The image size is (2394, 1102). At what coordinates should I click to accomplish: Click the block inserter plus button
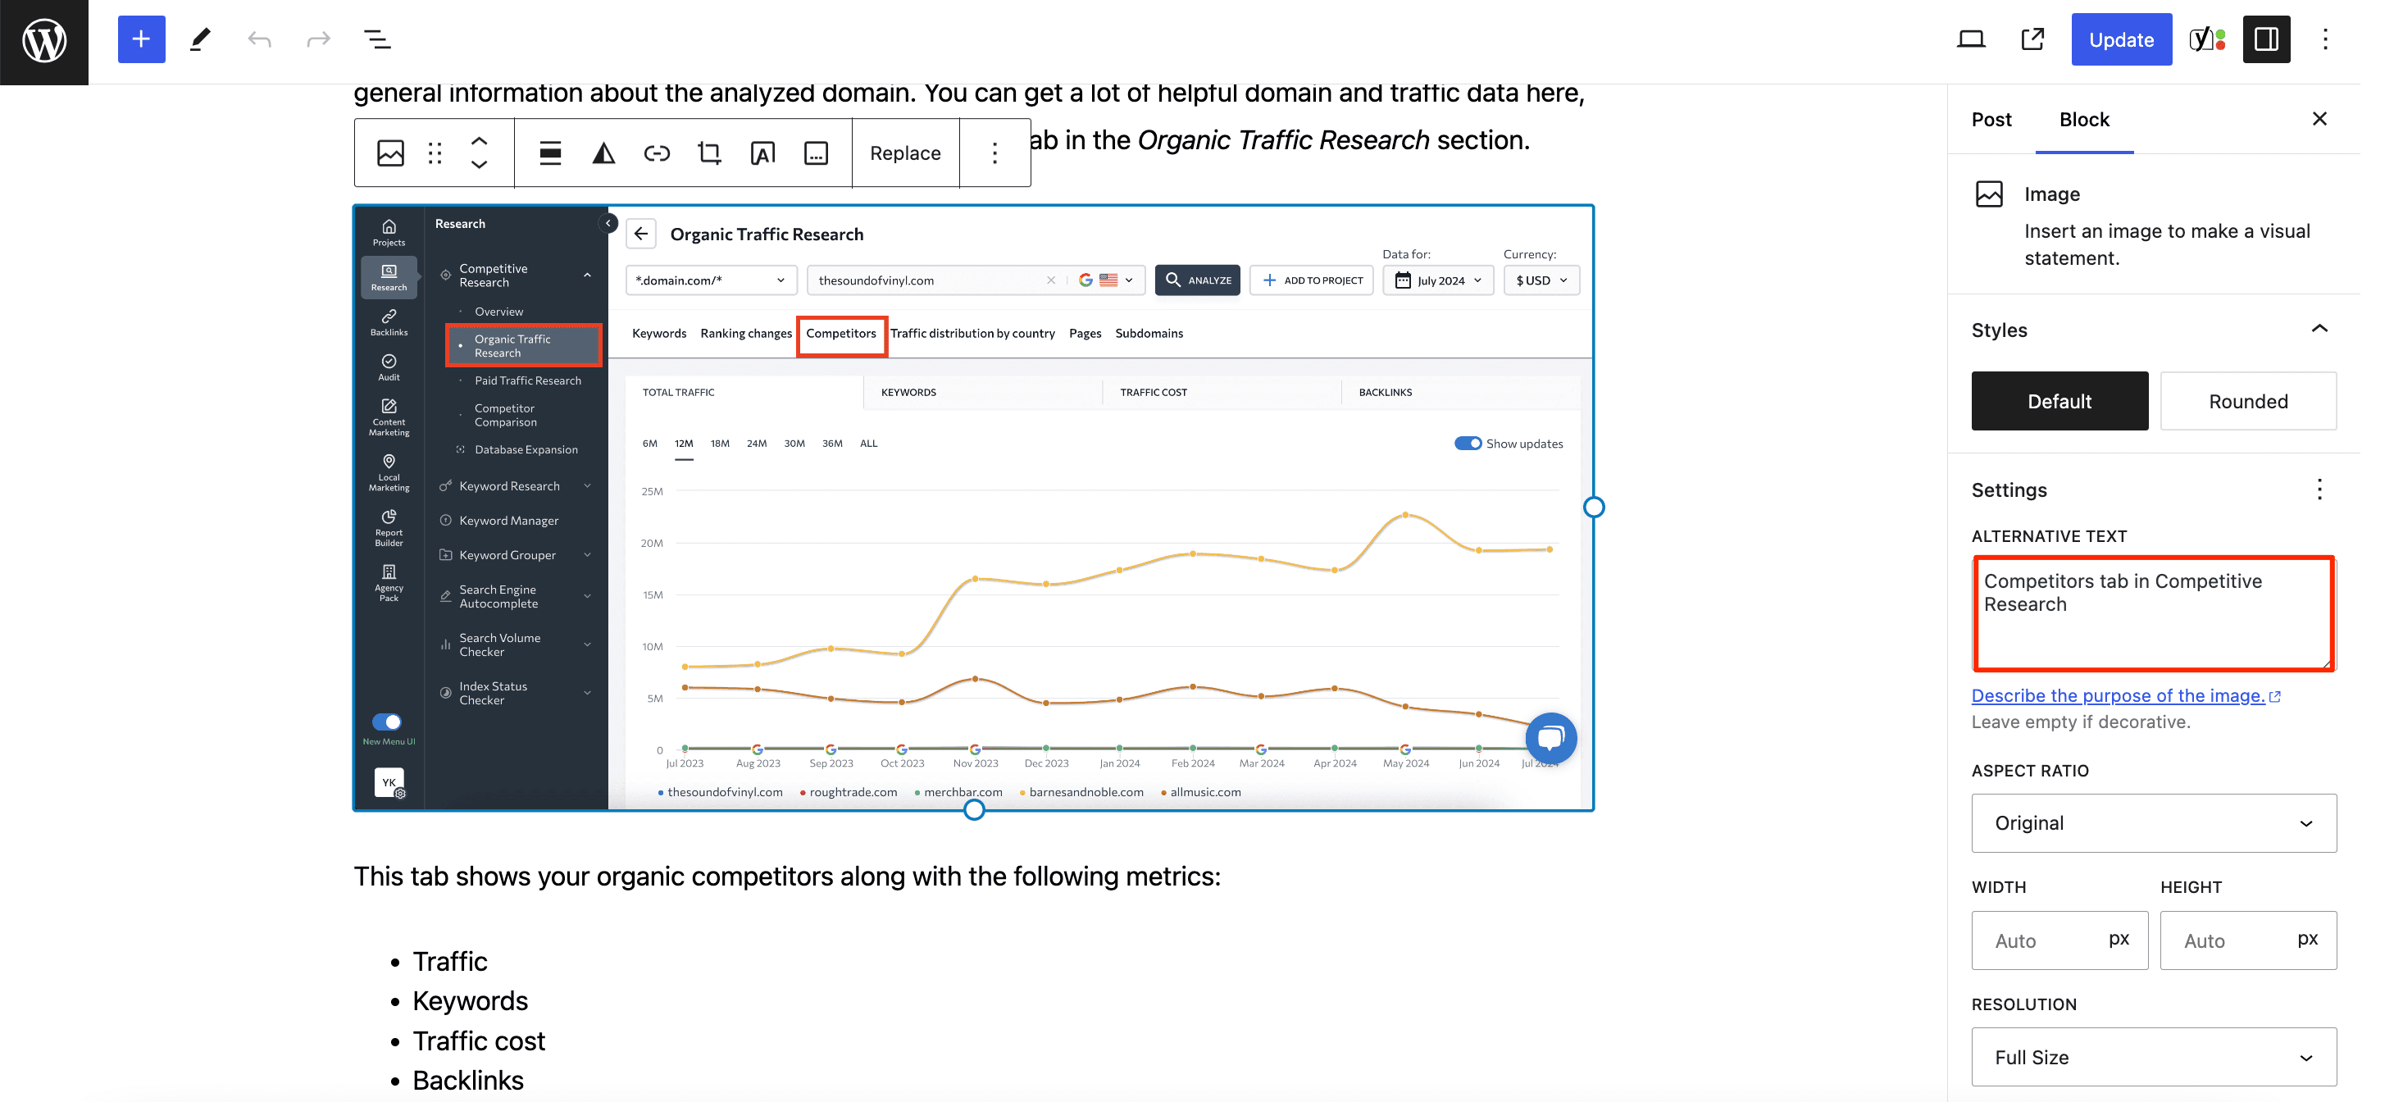pyautogui.click(x=141, y=40)
